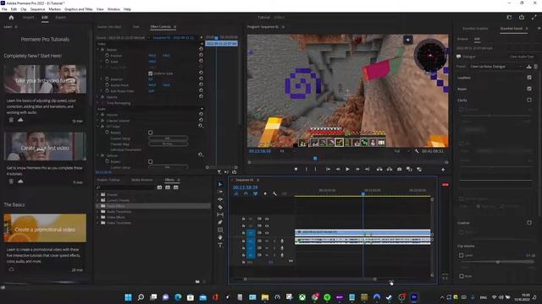Viewport: 542px width, 304px height.
Task: Click the Lift button in Program monitor
Action: click(x=379, y=169)
